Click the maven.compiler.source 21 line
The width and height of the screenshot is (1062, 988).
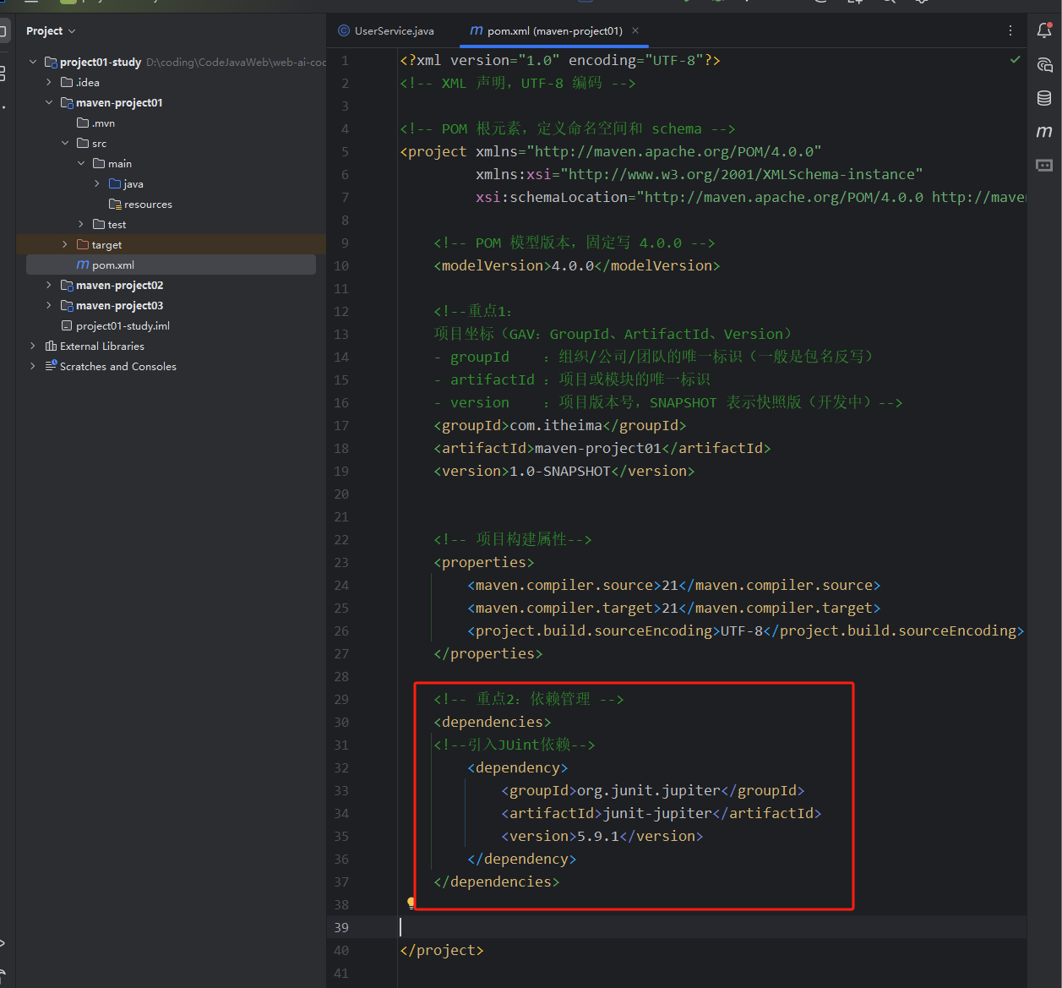674,585
